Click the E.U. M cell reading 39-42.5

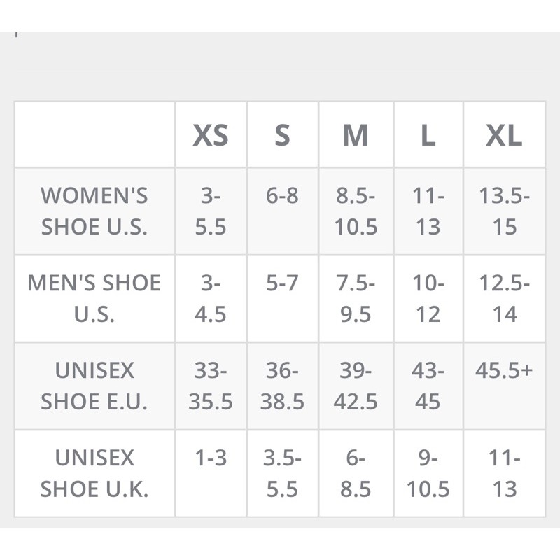point(356,386)
